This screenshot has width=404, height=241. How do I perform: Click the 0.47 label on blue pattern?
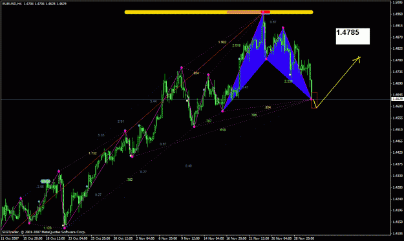[245, 87]
